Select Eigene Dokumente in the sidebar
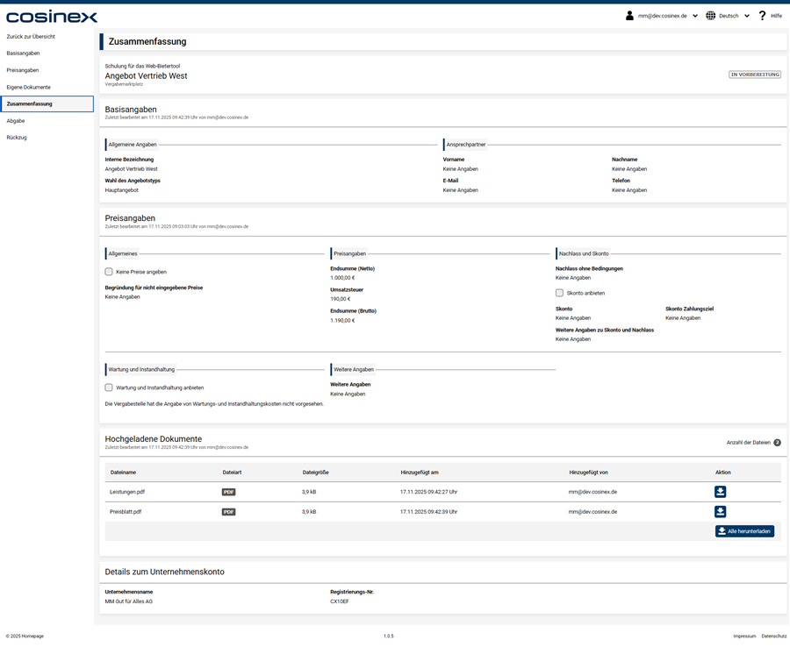The image size is (790, 647). point(28,87)
